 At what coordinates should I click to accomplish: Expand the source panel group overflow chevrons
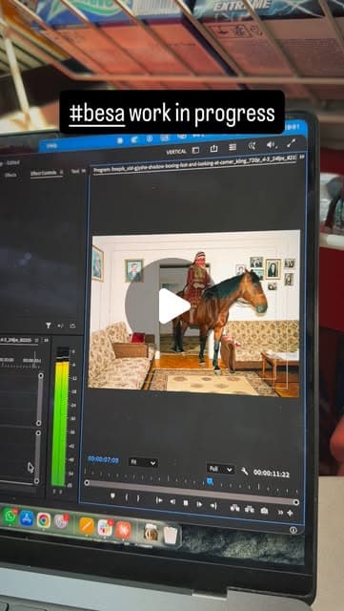pyautogui.click(x=84, y=171)
